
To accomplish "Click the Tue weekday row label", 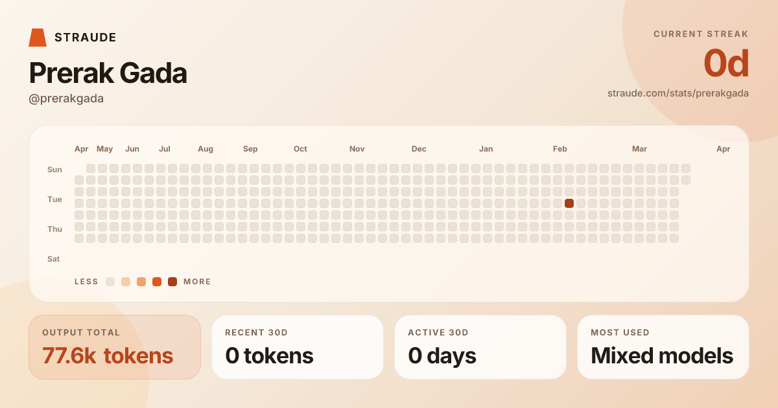I will [54, 199].
